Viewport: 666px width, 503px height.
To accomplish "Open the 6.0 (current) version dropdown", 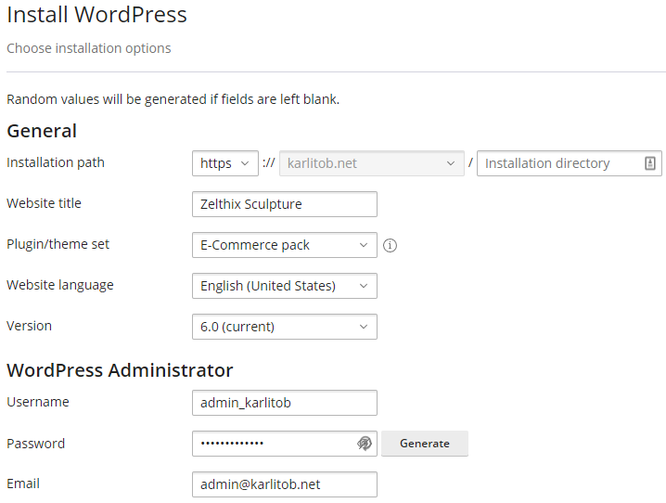I will pyautogui.click(x=285, y=327).
